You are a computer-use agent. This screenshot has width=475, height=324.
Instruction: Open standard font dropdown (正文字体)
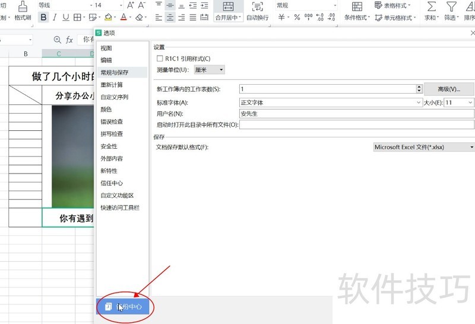click(331, 102)
